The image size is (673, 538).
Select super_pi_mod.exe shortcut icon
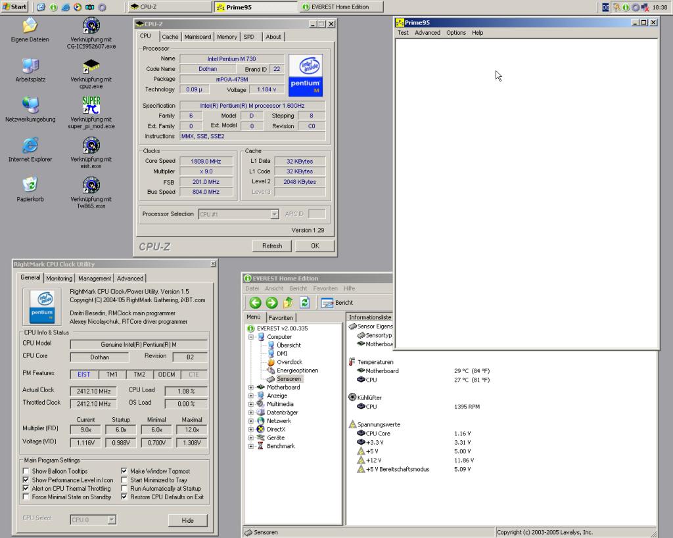pos(91,106)
